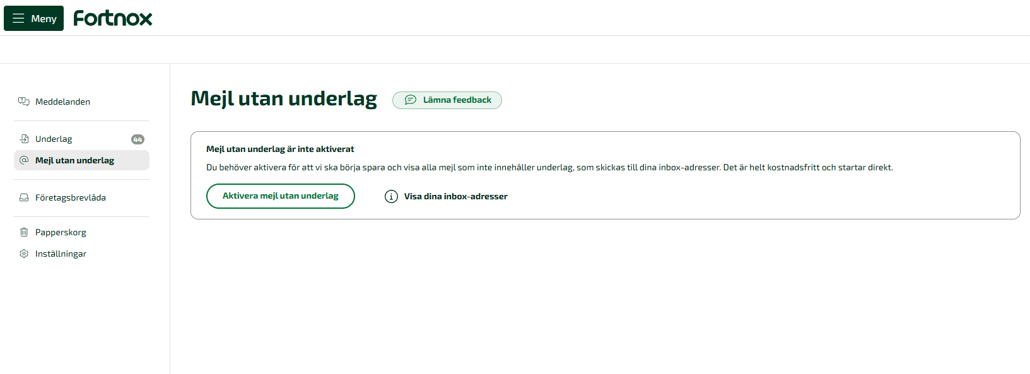
Task: Click the Företagsbrevlåda inbox tray icon
Action: click(24, 197)
